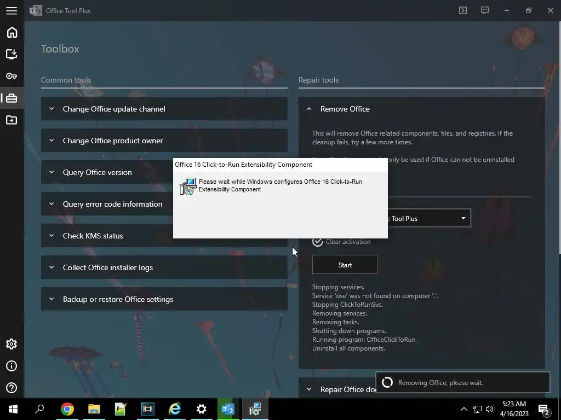Screen dimensions: 561x420
Task: Click the Office Tool Plus logo
Action: click(x=36, y=10)
